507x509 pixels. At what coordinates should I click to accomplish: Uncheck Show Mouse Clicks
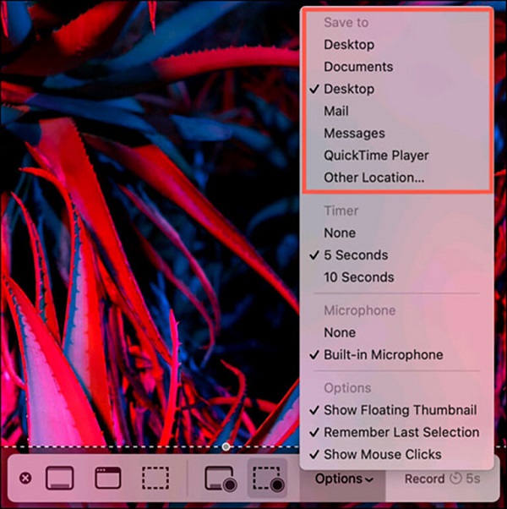(382, 454)
